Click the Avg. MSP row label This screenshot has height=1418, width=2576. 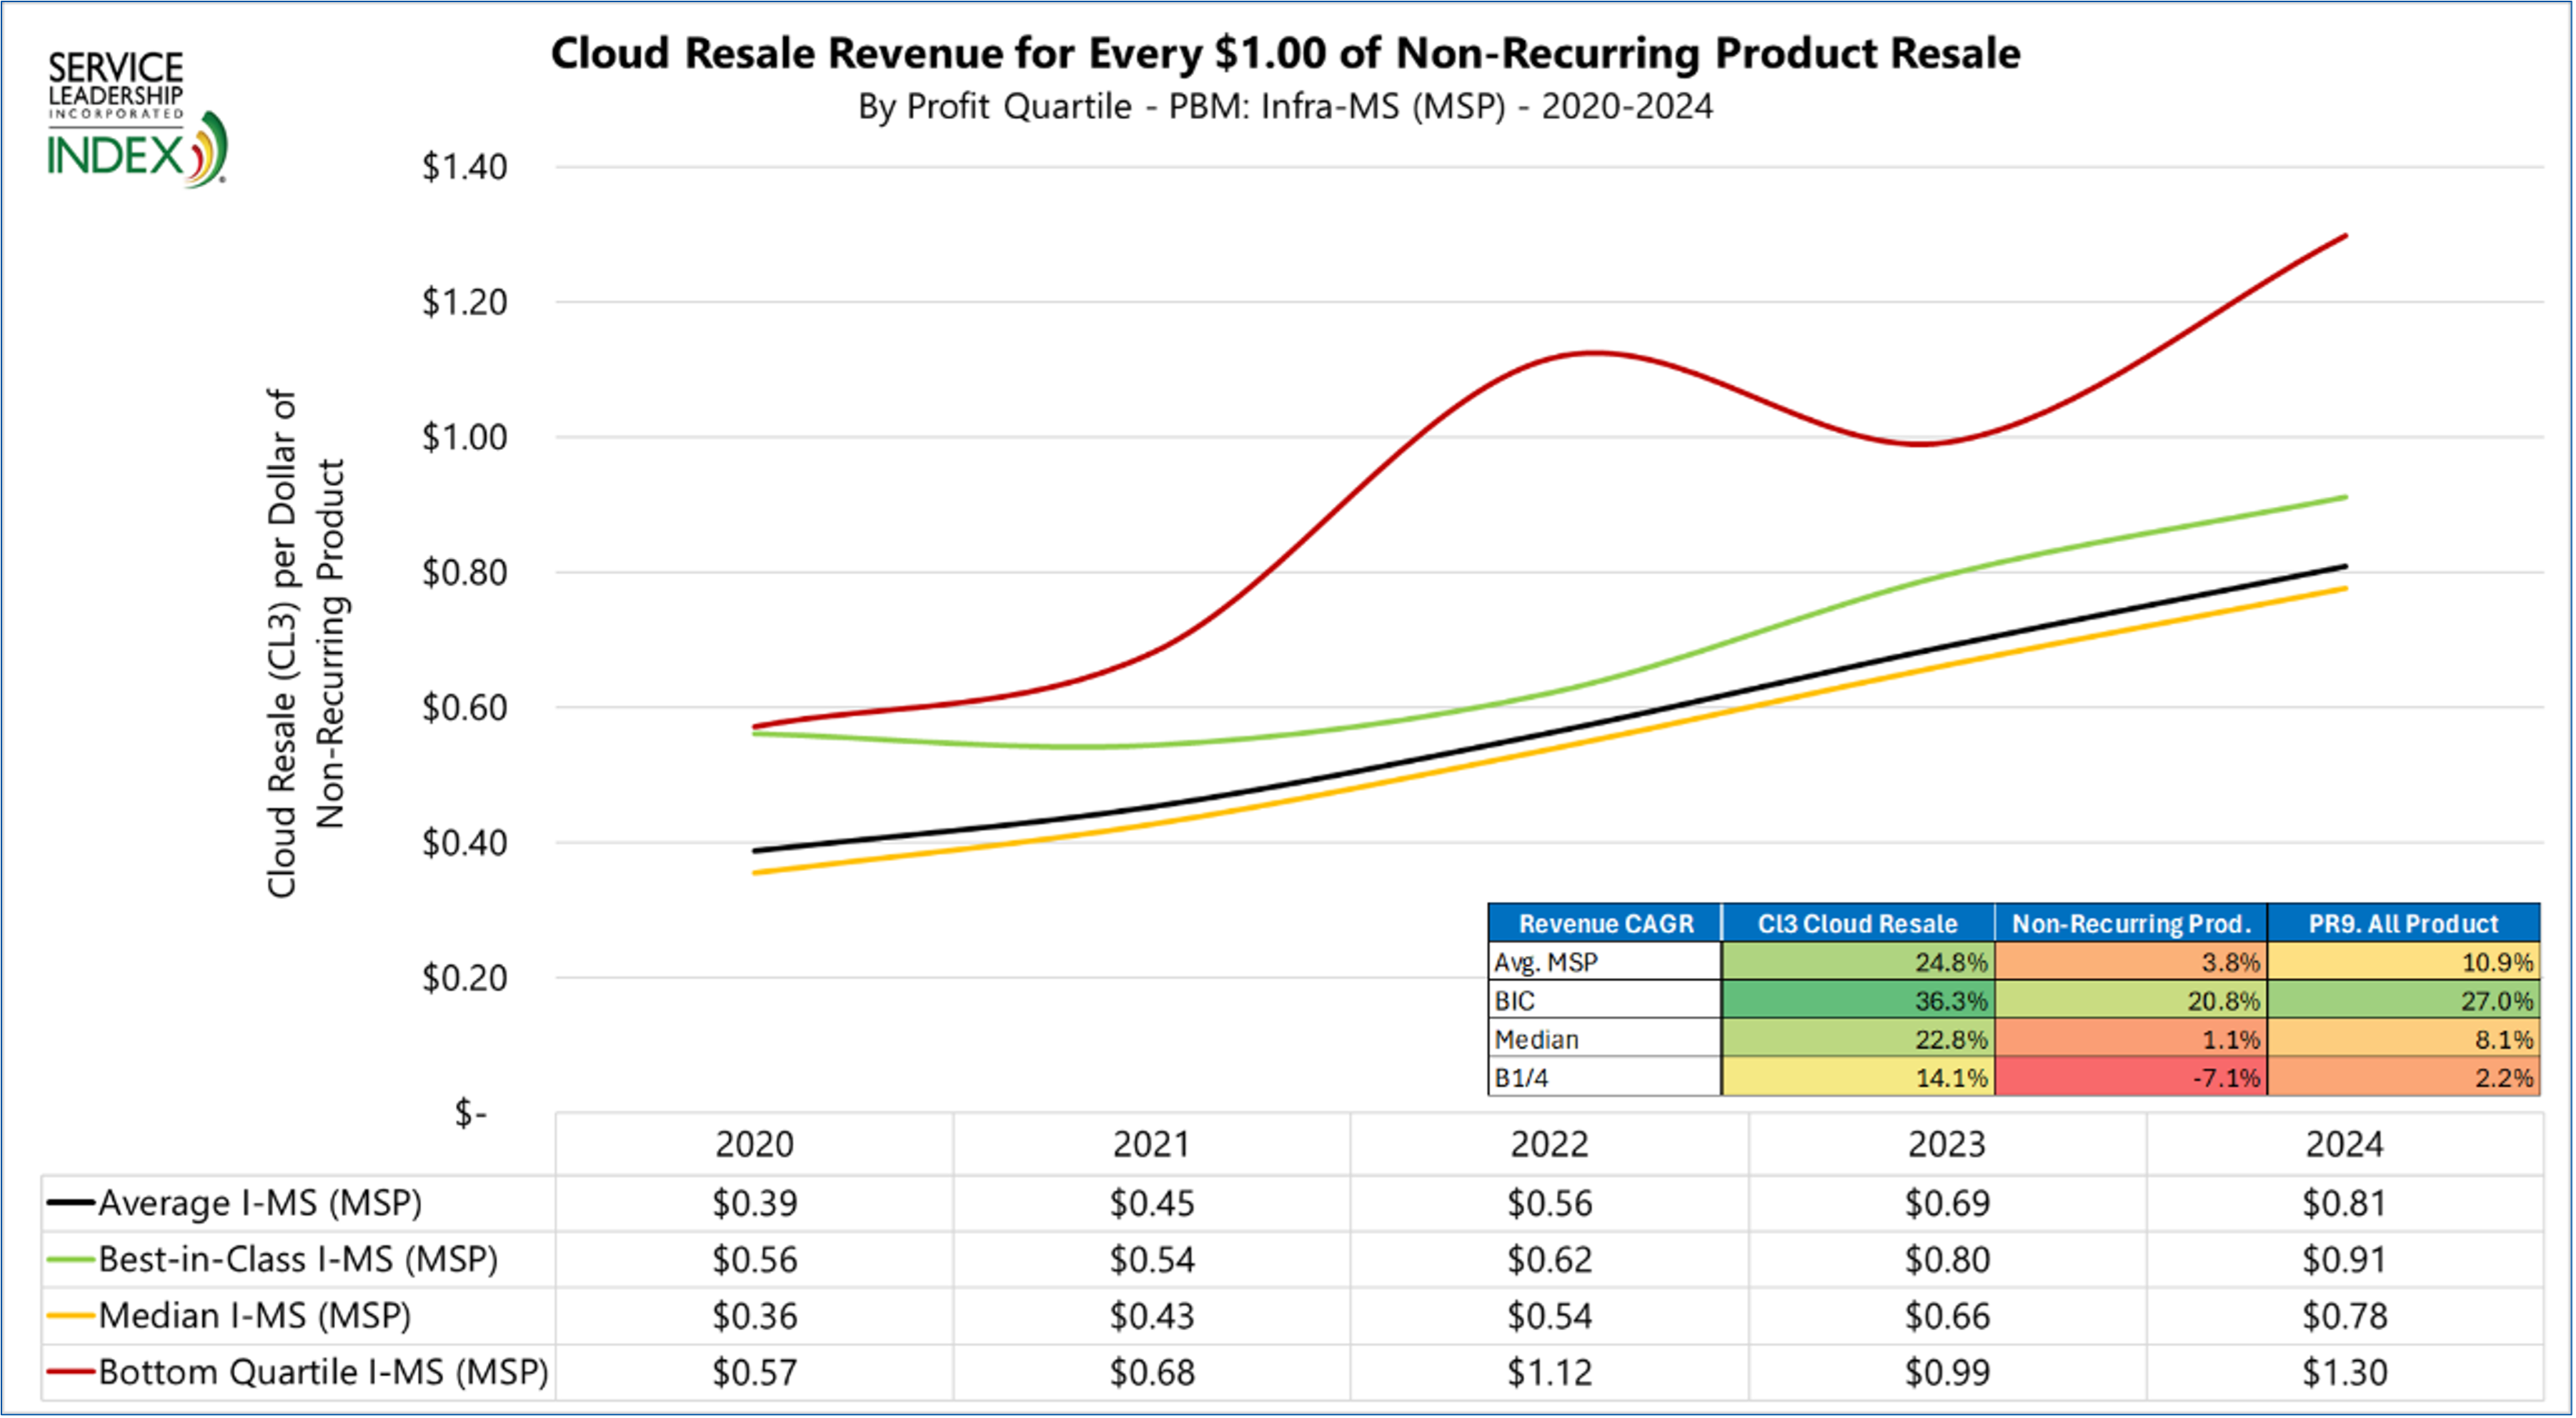click(x=1545, y=962)
